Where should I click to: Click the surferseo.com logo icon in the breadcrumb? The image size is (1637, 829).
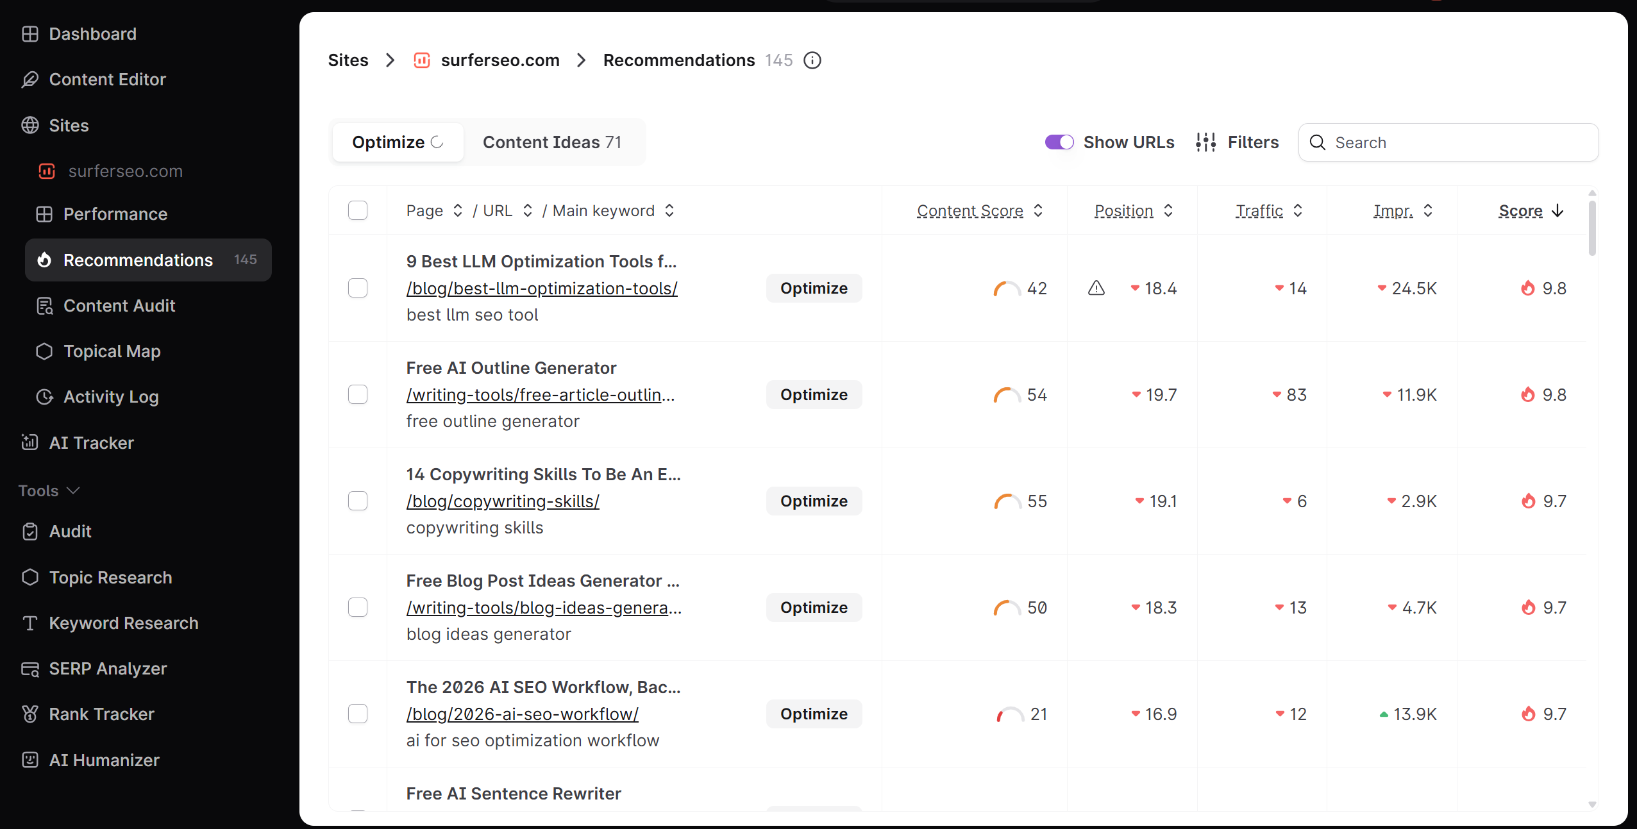click(421, 60)
